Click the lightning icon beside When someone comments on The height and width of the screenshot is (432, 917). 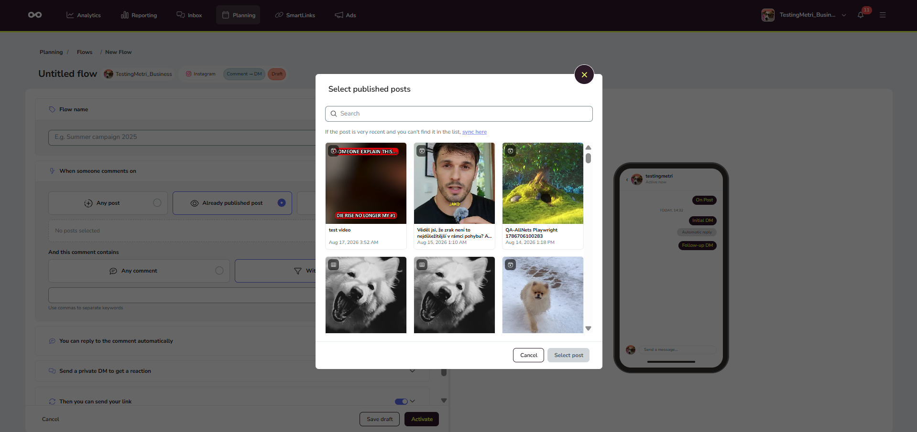(52, 171)
